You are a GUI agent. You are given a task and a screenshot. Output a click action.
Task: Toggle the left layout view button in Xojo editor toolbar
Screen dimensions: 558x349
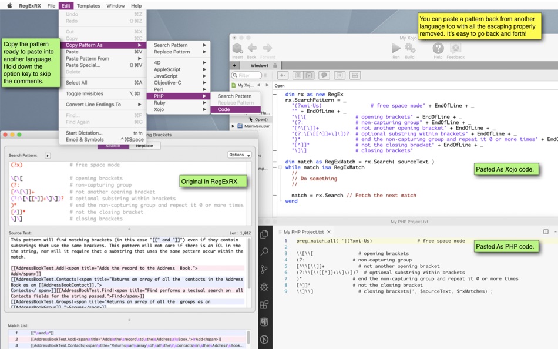tap(298, 75)
